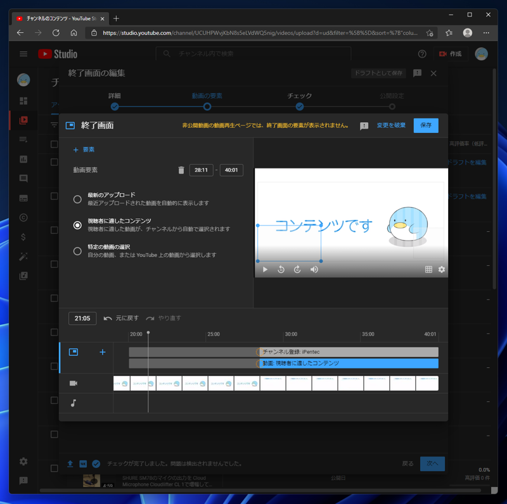Click 変更を破棄 link
The height and width of the screenshot is (504, 507).
pyautogui.click(x=391, y=125)
